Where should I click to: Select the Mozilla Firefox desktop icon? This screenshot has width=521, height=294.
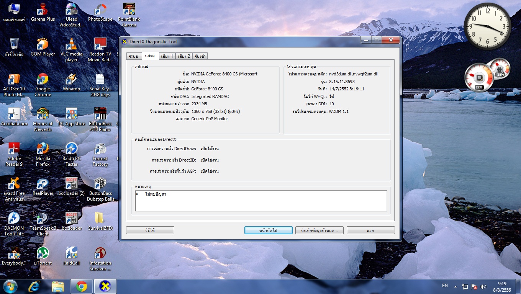click(x=43, y=154)
